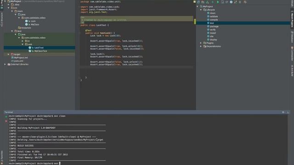Image resolution: width=294 pixels, height=165 pixels.
Task: Toggle Skip Tests mode round icon
Action: (231, 2)
